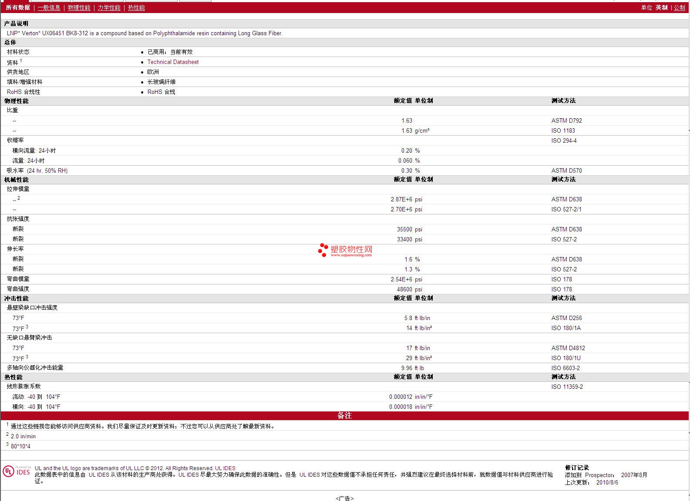Image resolution: width=690 pixels, height=501 pixels.
Task: Click the 长玻璃纤维 filler entry
Action: (162, 82)
